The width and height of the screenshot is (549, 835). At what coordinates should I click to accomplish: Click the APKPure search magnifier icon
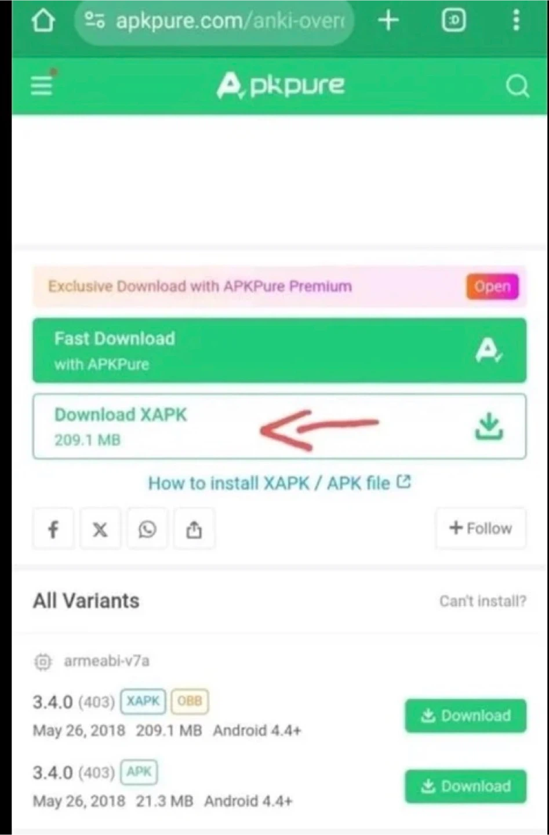pyautogui.click(x=517, y=86)
